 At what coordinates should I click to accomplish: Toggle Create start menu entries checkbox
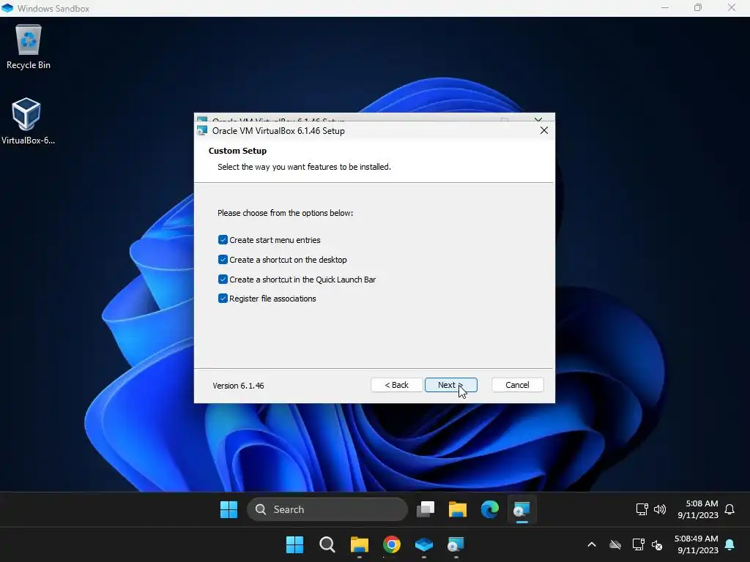(223, 240)
